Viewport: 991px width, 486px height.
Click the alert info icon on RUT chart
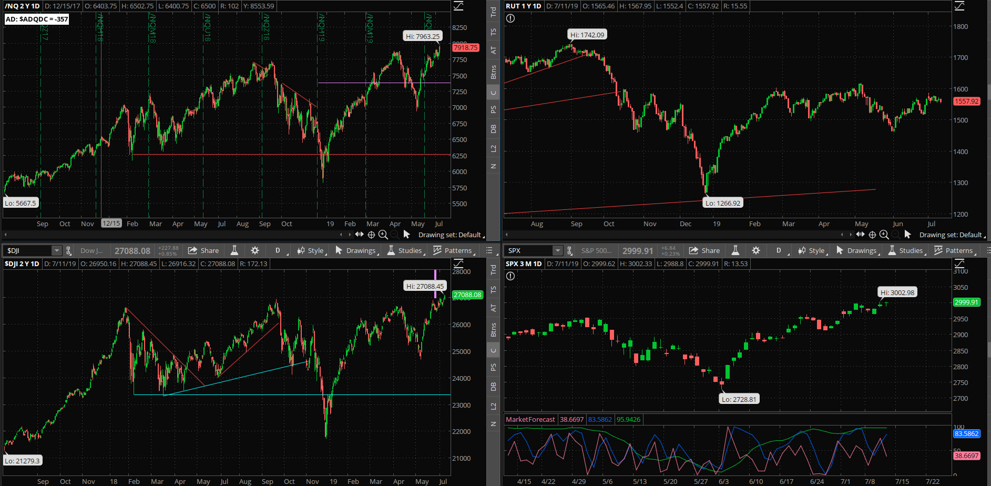coord(510,18)
